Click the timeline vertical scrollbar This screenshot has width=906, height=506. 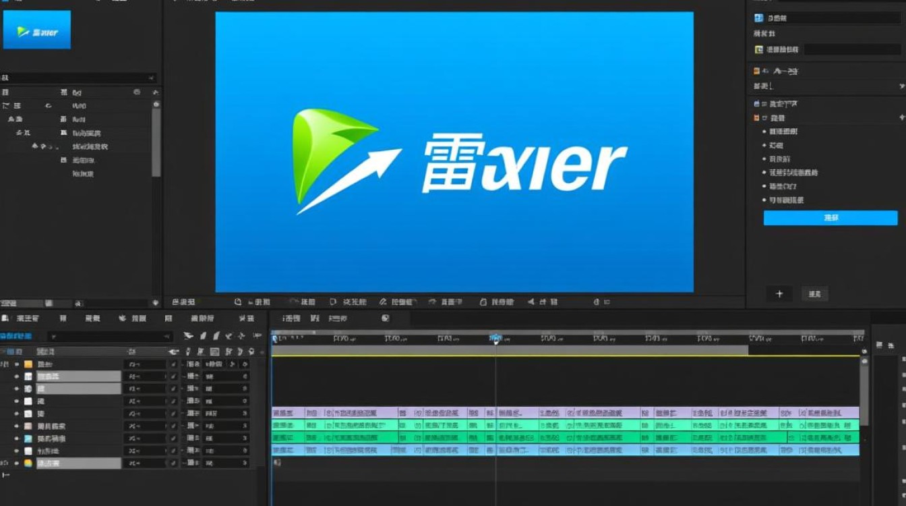(864, 391)
